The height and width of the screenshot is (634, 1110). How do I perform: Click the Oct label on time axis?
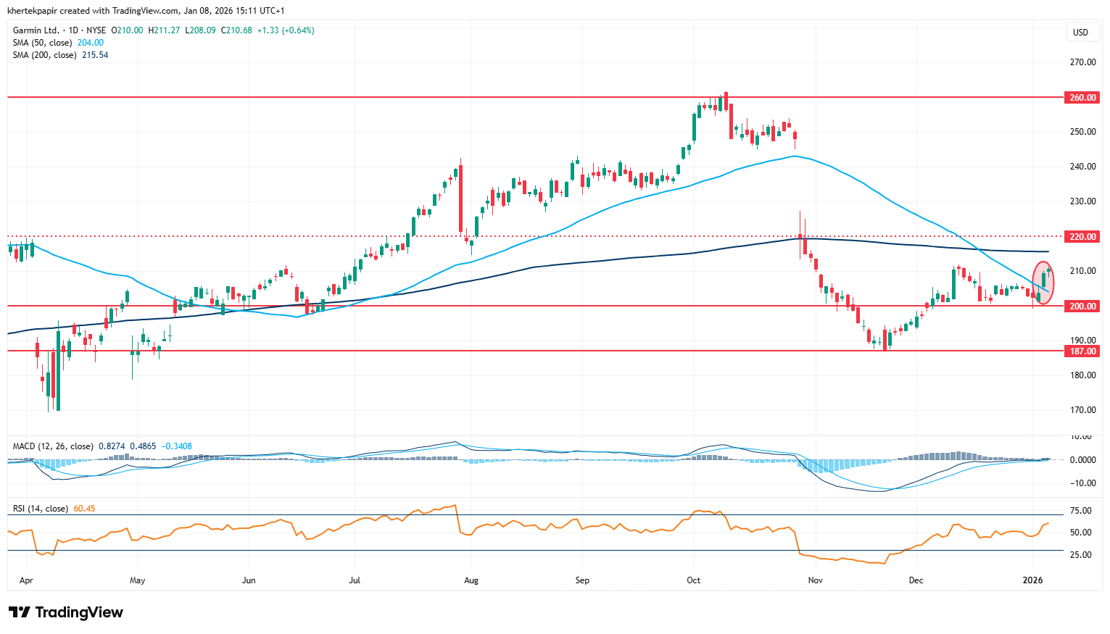[x=694, y=580]
